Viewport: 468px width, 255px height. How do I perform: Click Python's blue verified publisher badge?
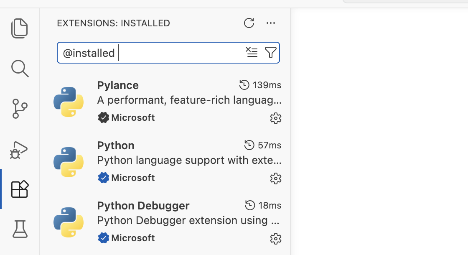coord(103,178)
